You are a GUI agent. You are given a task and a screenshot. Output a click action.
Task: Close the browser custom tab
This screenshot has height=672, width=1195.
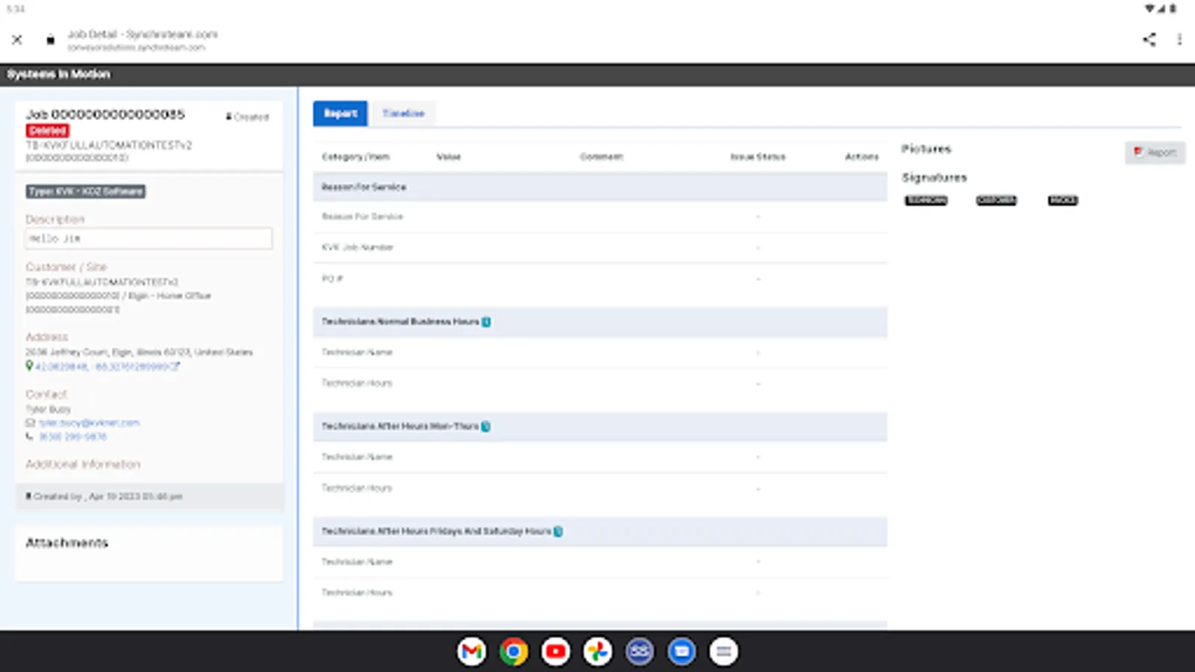[17, 40]
